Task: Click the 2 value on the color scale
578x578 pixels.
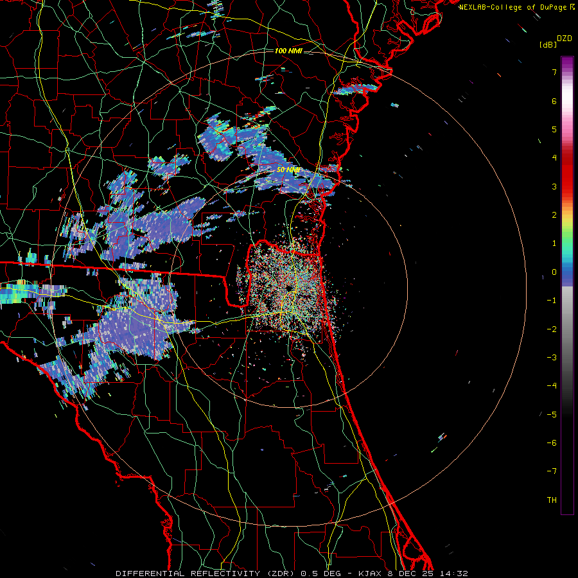Action: (x=554, y=215)
